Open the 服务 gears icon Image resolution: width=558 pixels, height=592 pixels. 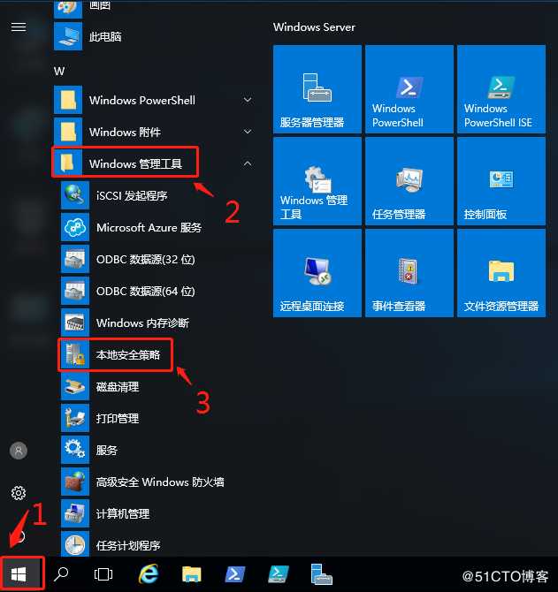coord(75,450)
